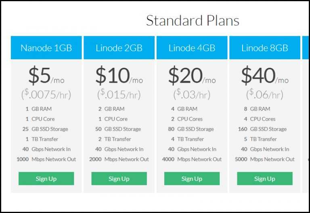Image resolution: width=310 pixels, height=213 pixels.
Task: Click 2 TB Transfer in Linode 2GB
Action: pyautogui.click(x=115, y=139)
